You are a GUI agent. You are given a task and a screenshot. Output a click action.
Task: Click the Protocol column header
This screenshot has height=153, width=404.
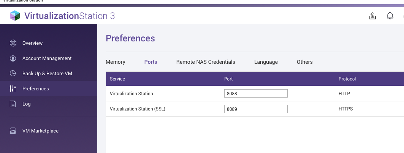[x=347, y=79]
